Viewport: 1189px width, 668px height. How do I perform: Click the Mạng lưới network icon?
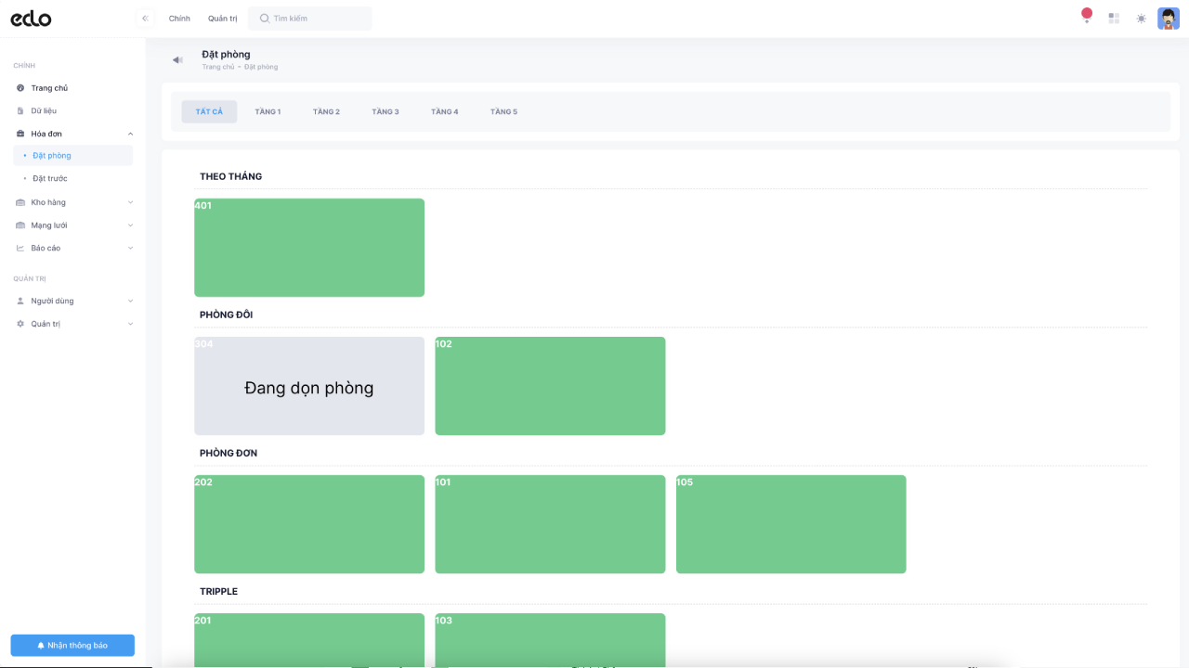point(20,225)
